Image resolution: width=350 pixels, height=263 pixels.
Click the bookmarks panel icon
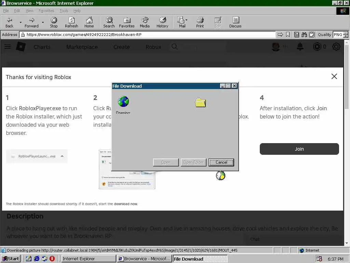point(297,35)
